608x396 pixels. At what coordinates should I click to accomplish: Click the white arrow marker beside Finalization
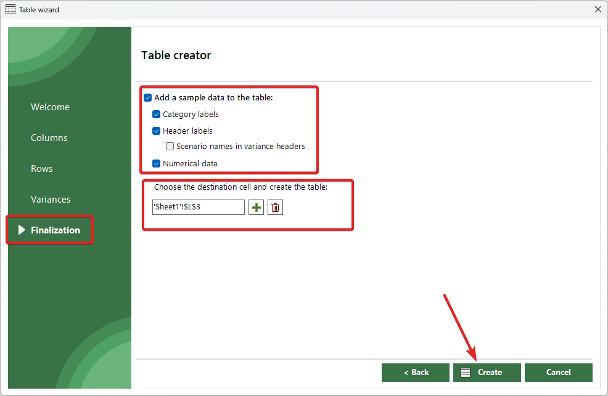pyautogui.click(x=22, y=230)
